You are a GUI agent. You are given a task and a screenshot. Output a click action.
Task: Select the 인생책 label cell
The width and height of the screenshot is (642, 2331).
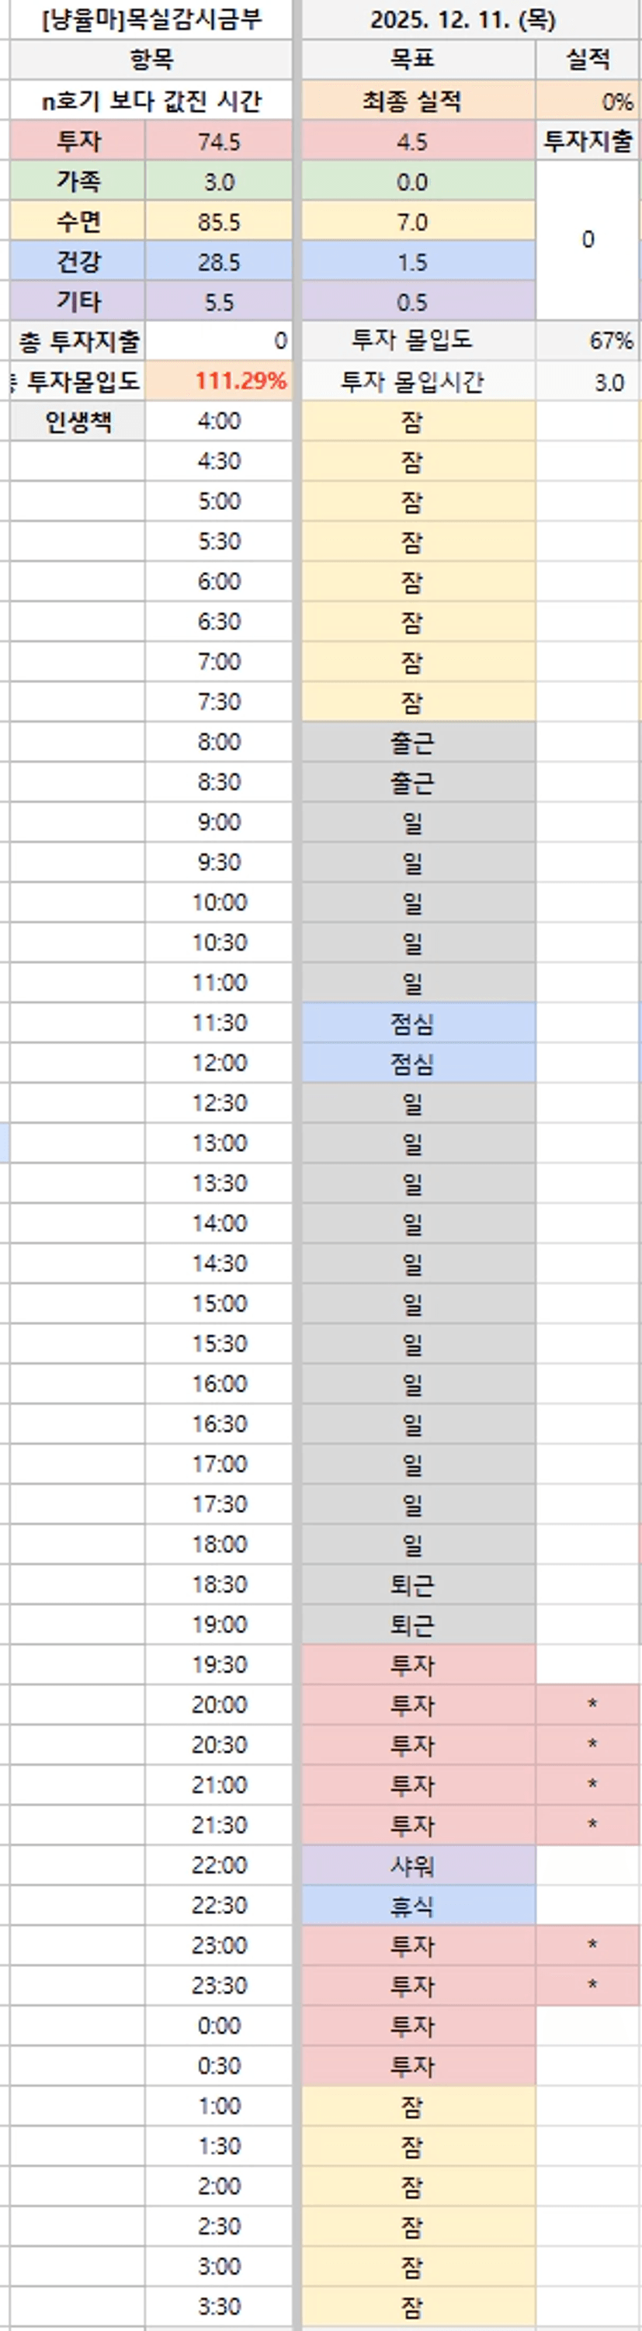pyautogui.click(x=78, y=421)
